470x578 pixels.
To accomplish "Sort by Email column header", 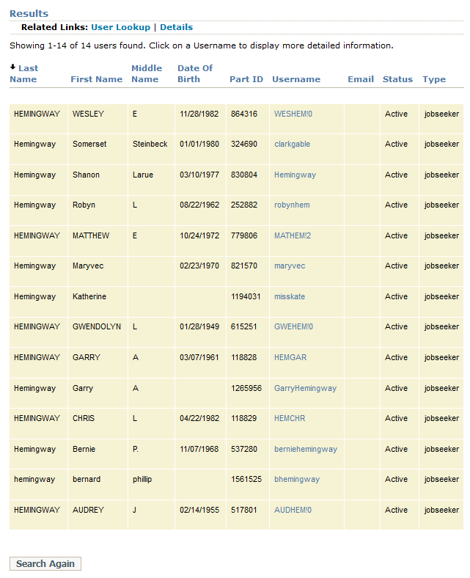I will (361, 79).
